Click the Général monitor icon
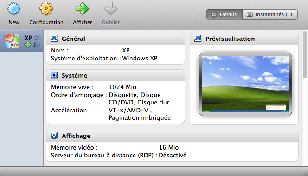Image resolution: width=308 pixels, height=176 pixels. 54,39
